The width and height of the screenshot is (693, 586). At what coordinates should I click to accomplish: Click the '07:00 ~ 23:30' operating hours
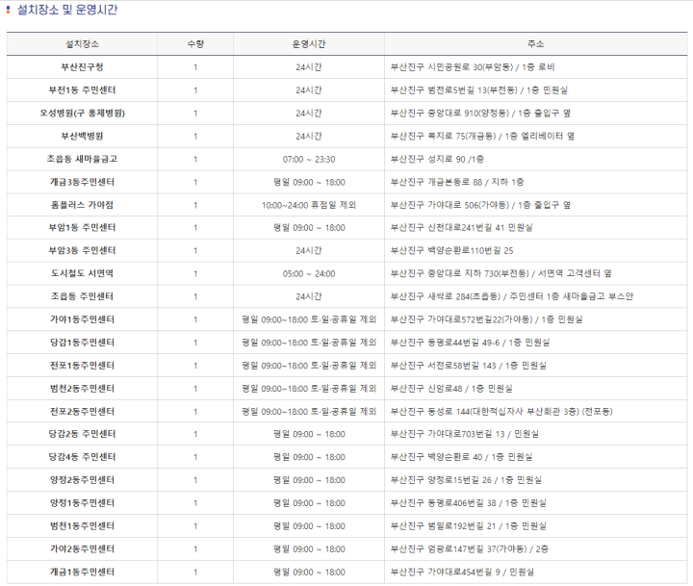(x=309, y=159)
